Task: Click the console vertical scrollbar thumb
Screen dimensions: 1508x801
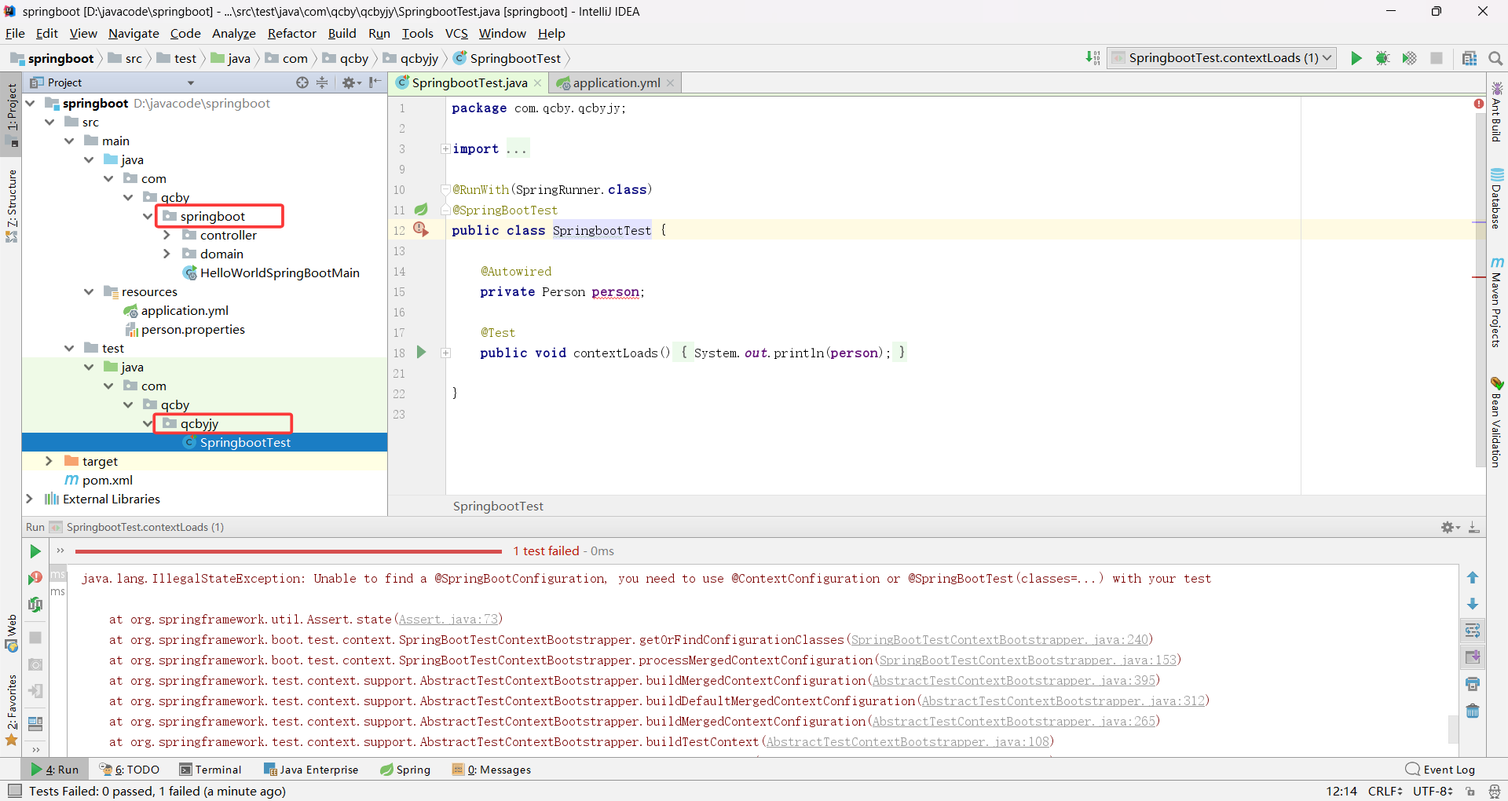Action: [x=1453, y=729]
